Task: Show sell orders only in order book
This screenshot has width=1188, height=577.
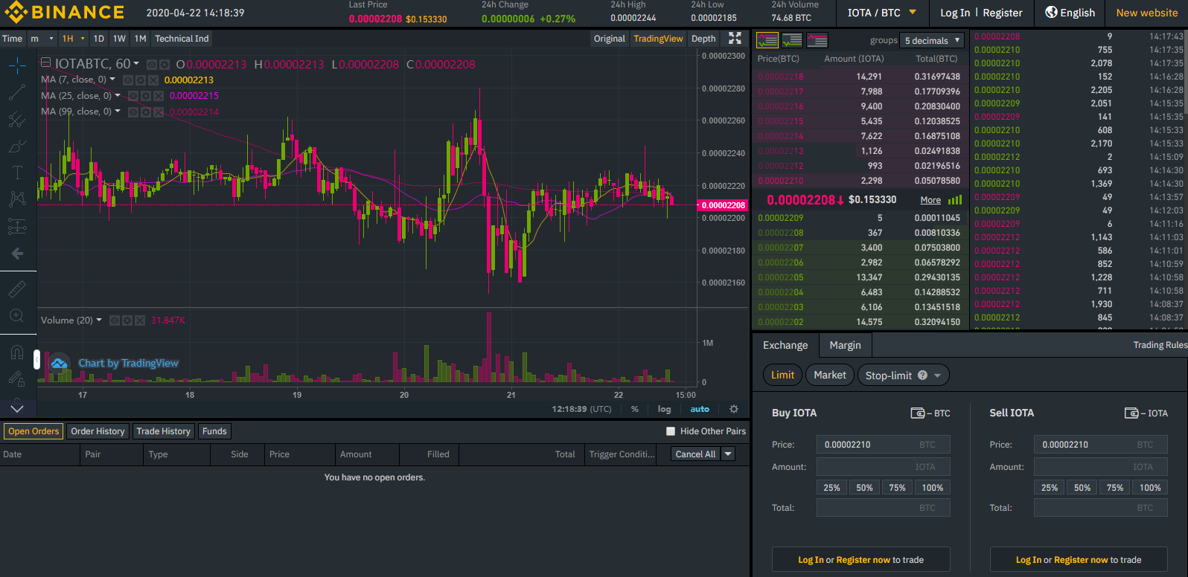Action: point(817,40)
